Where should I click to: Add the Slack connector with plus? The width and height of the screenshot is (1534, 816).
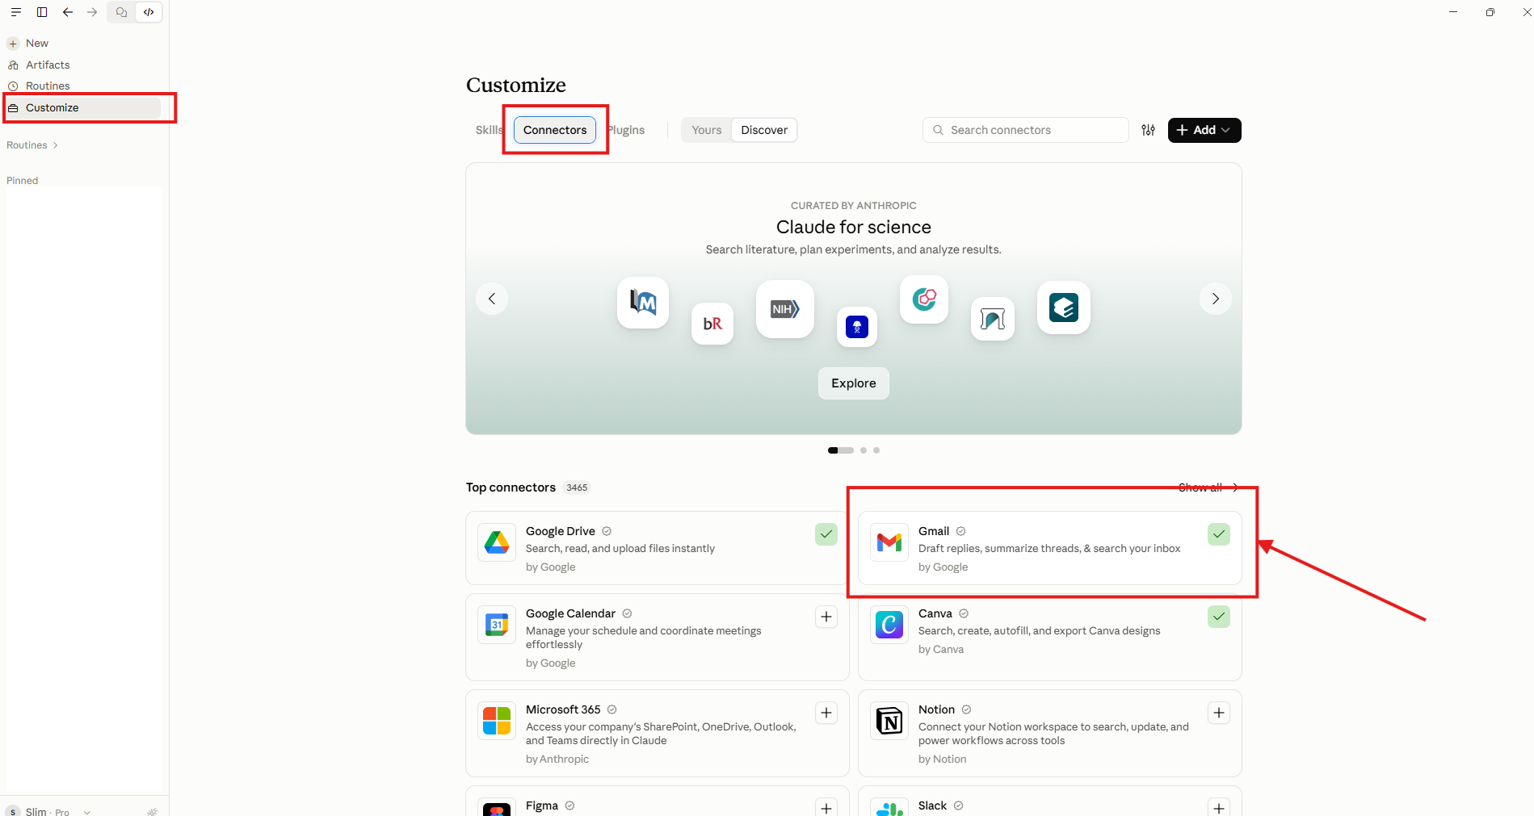[x=1219, y=807]
